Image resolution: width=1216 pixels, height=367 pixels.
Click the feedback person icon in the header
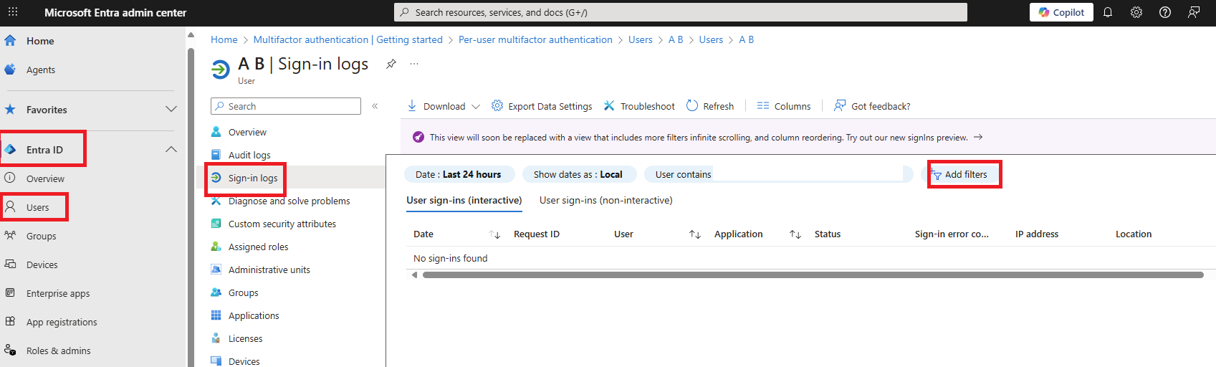click(x=1194, y=12)
